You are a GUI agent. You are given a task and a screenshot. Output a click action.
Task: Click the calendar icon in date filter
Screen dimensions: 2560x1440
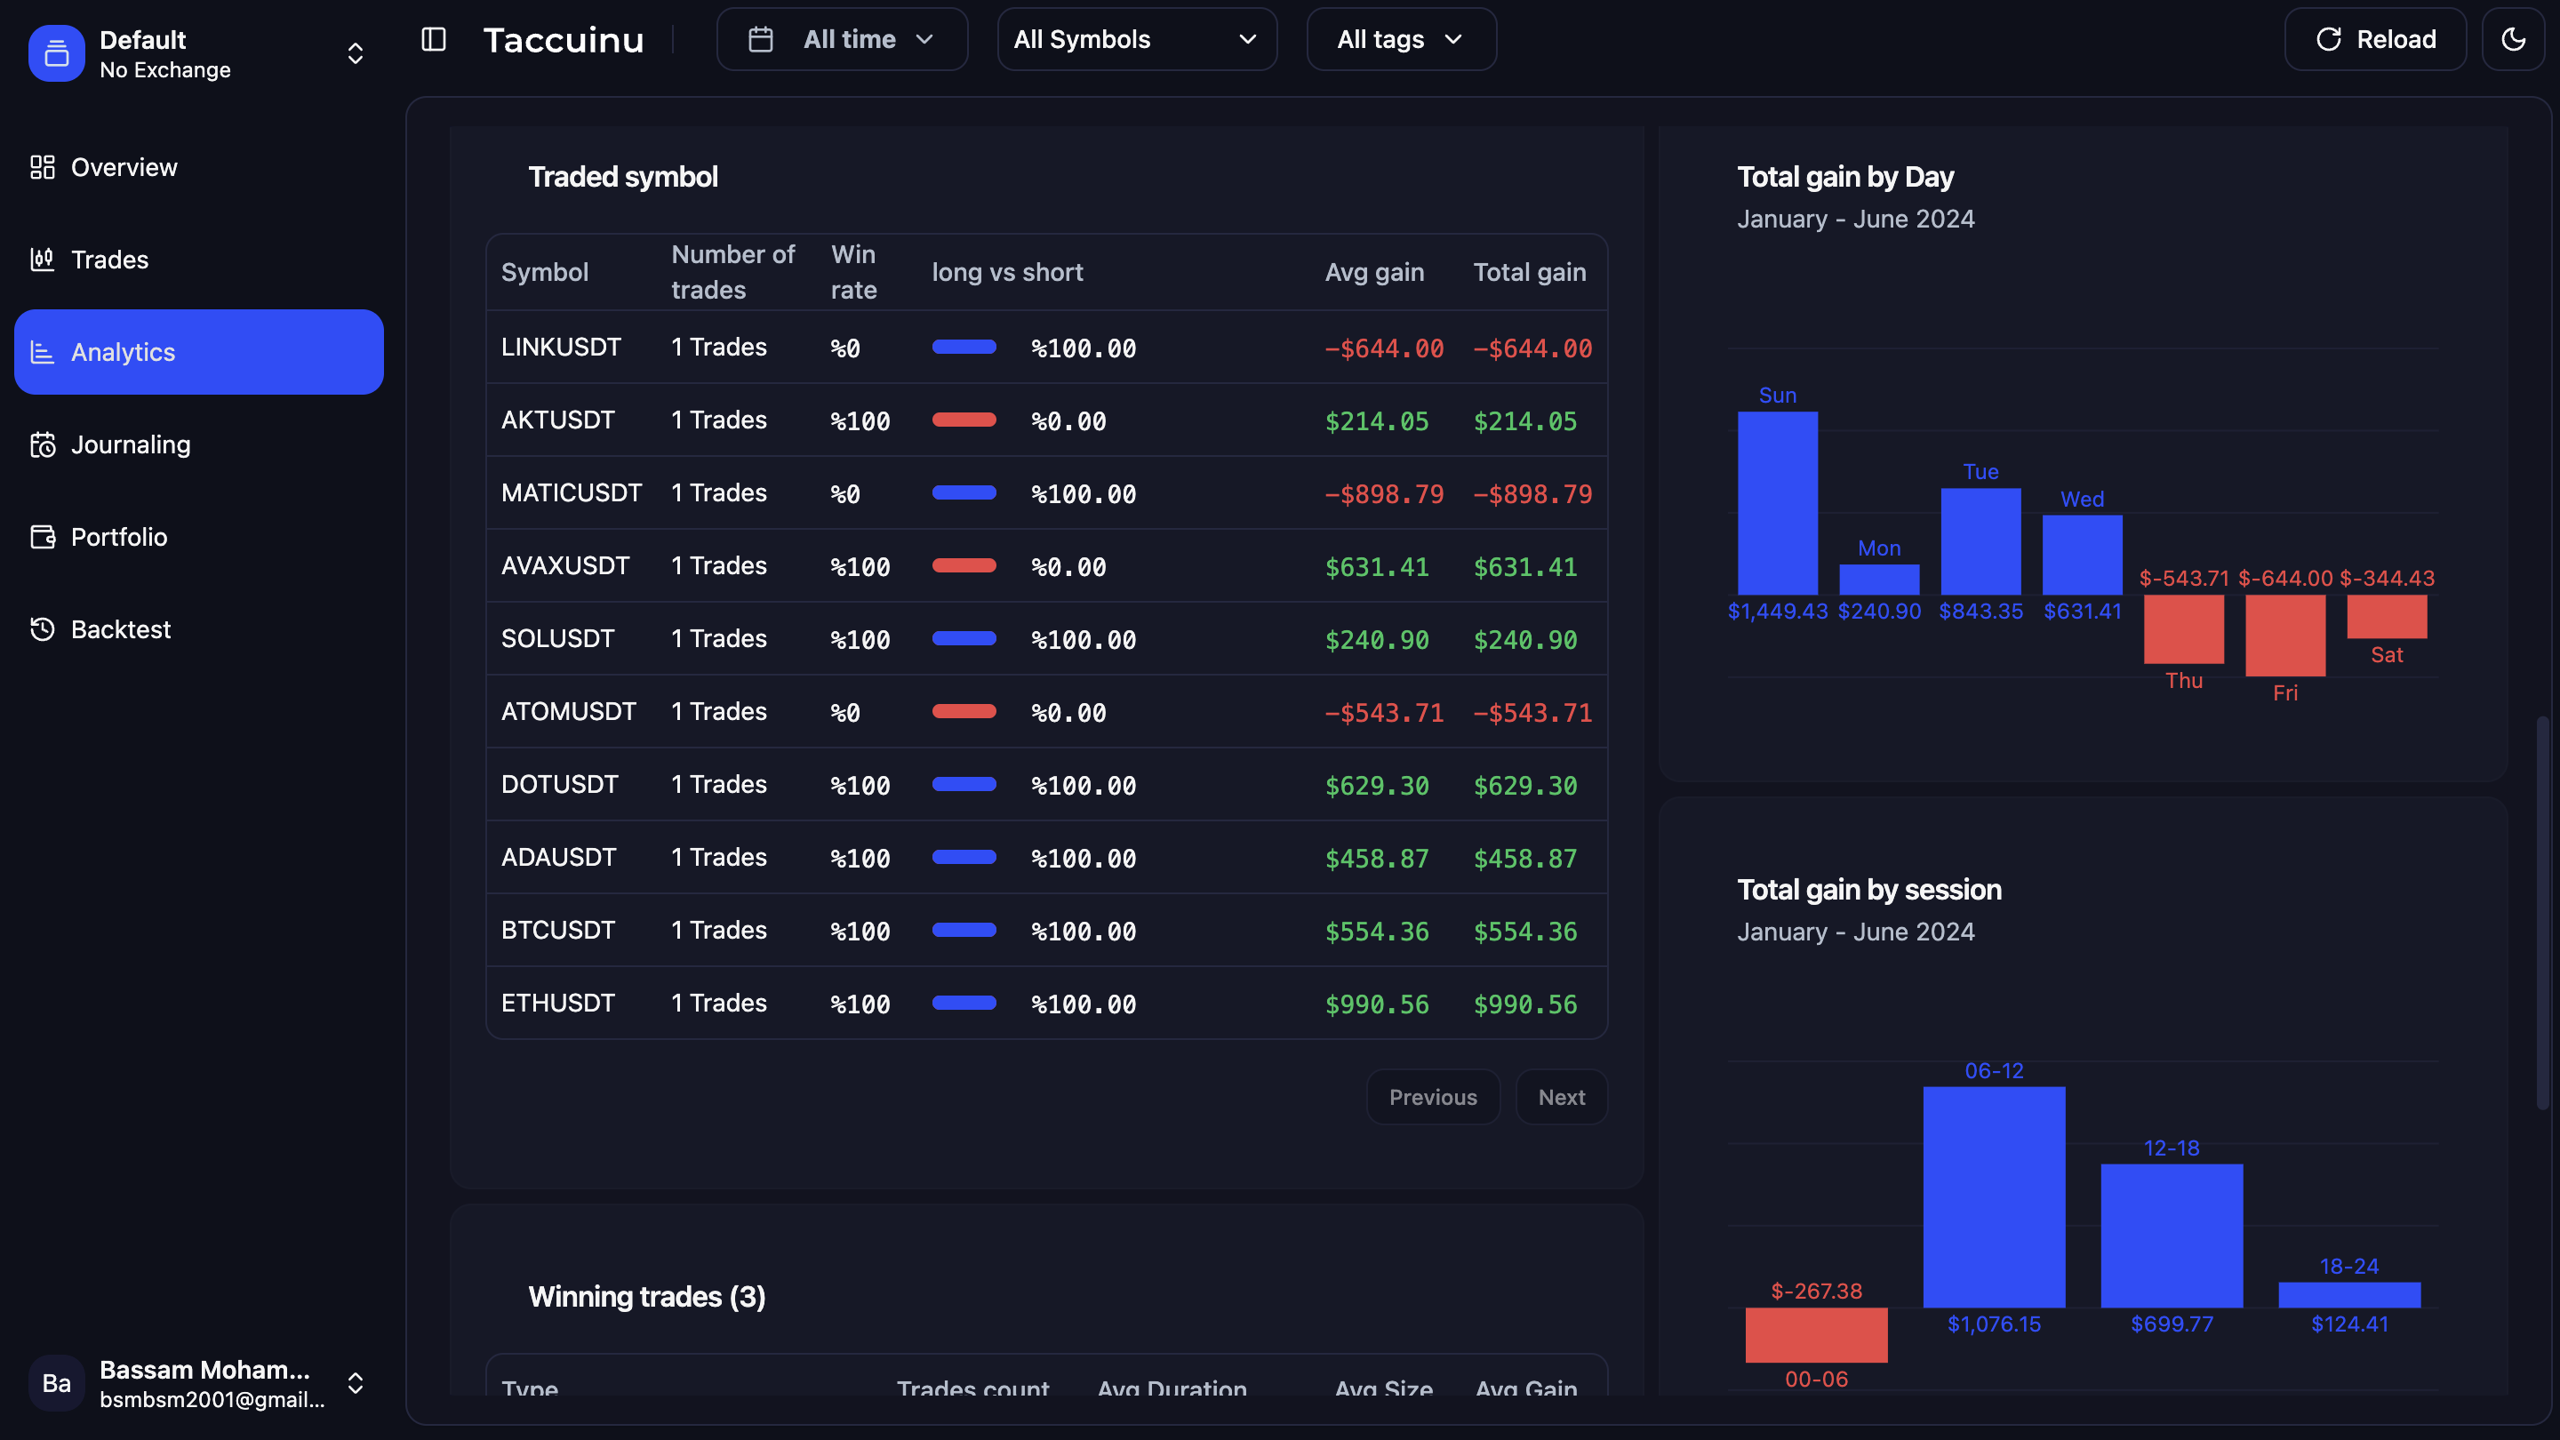click(x=760, y=40)
